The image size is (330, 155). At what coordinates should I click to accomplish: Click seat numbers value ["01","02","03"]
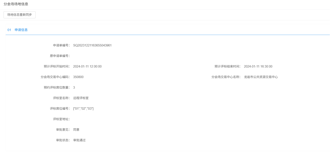pos(83,109)
